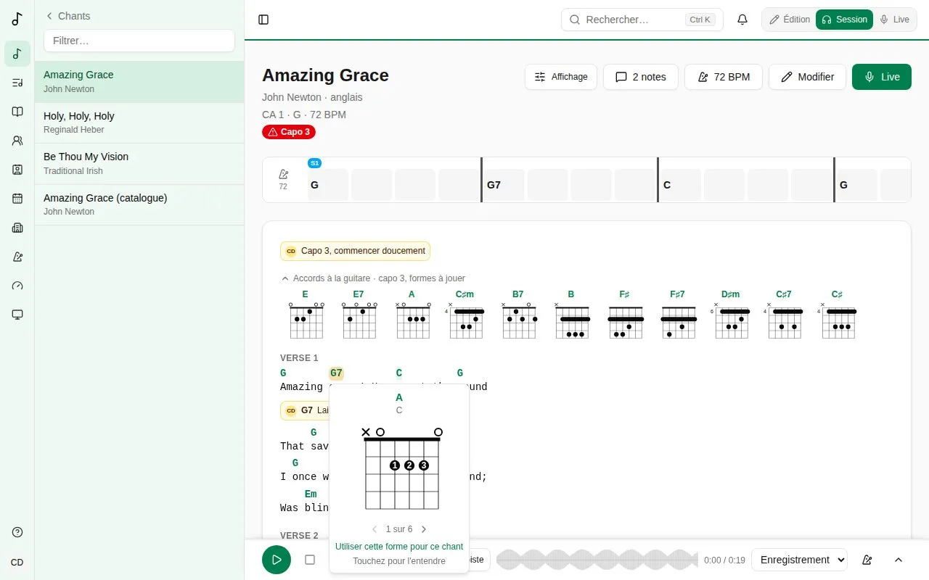Open the 2 notes button
The image size is (929, 580).
pyautogui.click(x=641, y=77)
